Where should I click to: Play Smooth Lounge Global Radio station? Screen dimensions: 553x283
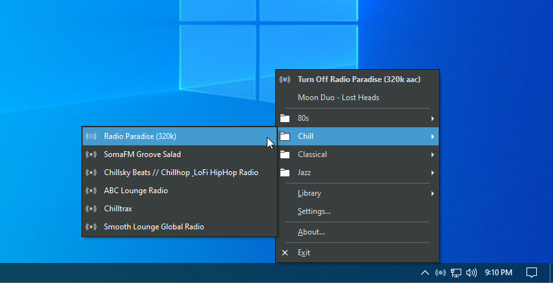(x=180, y=227)
